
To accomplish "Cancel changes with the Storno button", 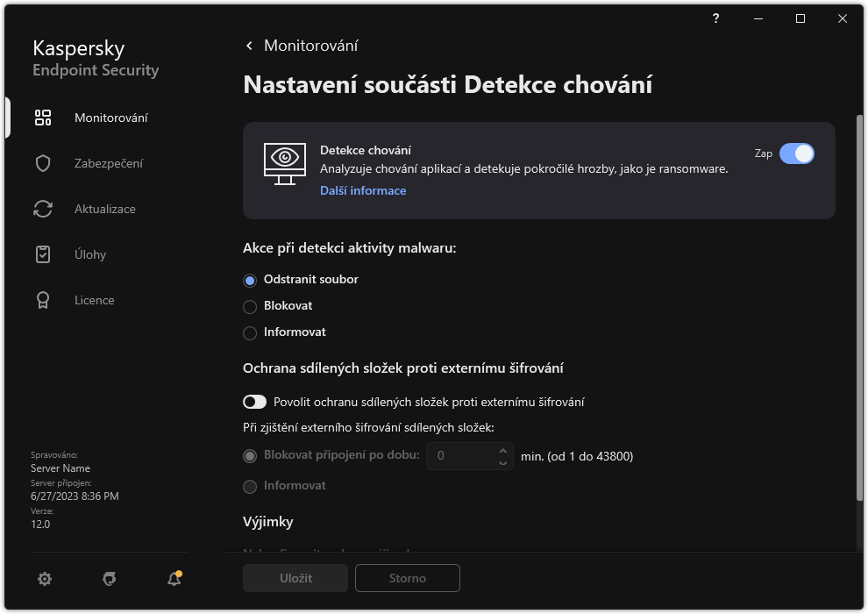I will tap(407, 578).
